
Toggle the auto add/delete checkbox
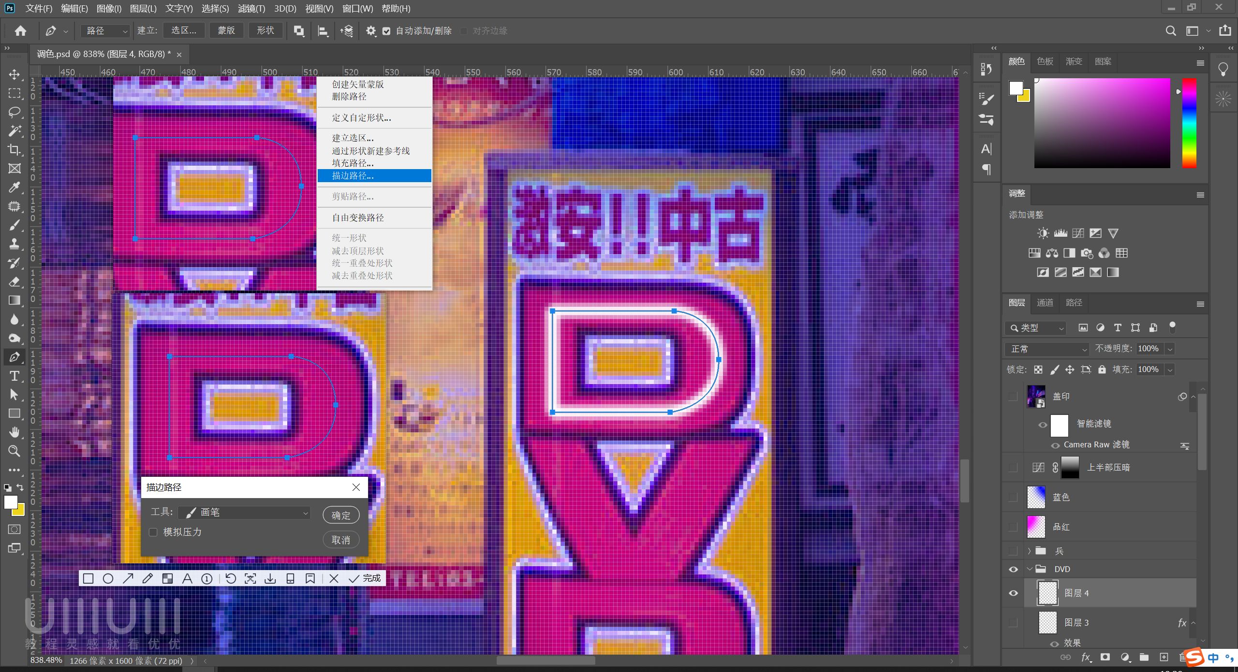click(x=386, y=31)
